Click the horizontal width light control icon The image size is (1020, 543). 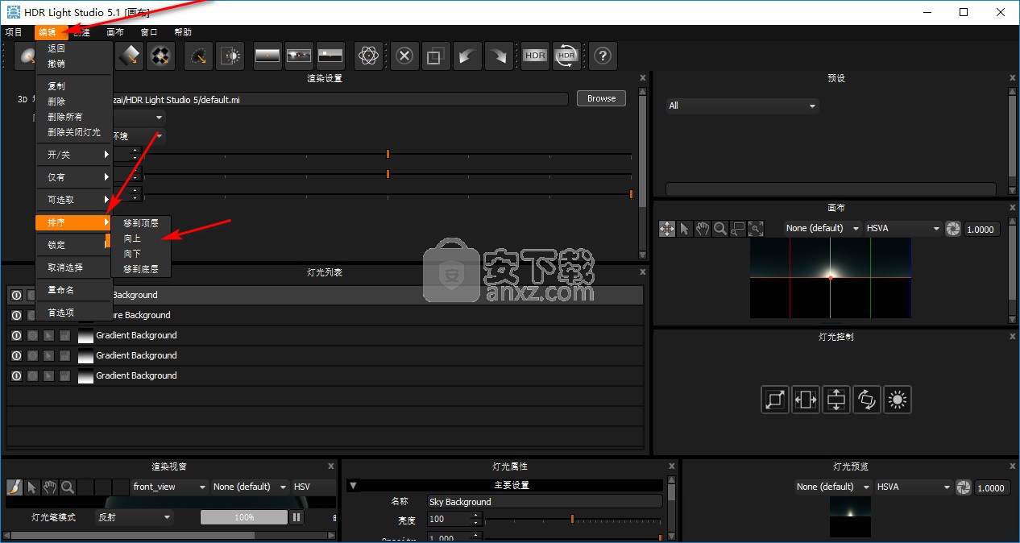tap(806, 400)
